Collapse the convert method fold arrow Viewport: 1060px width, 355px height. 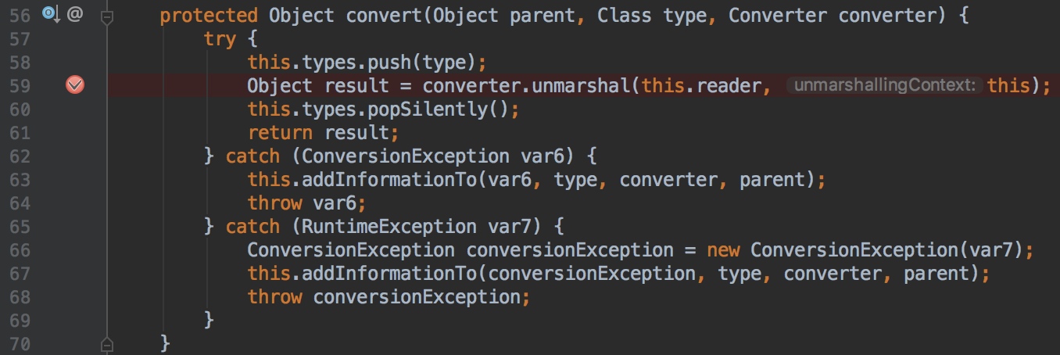(107, 16)
